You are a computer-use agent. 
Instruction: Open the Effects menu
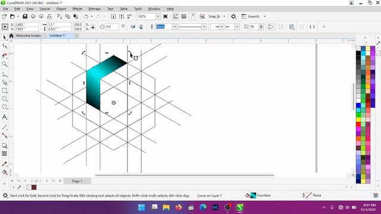pyautogui.click(x=77, y=9)
